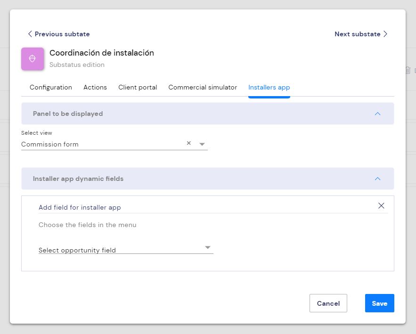Open the Actions tab

[95, 87]
